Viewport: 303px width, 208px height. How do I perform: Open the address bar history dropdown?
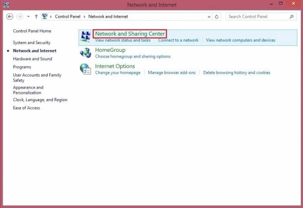[x=209, y=17]
